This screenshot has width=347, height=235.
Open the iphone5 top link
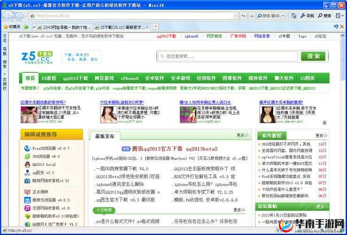(x=191, y=36)
